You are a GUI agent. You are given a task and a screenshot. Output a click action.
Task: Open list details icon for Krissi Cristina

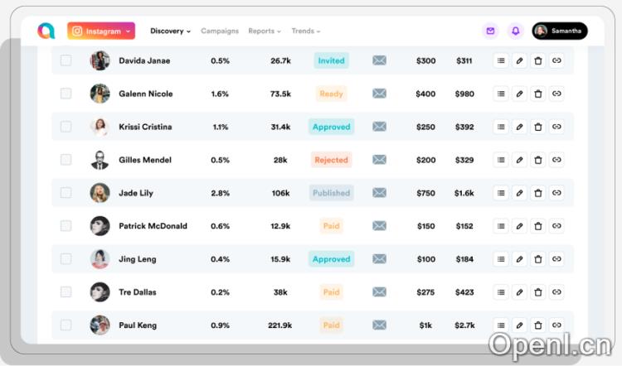point(501,127)
